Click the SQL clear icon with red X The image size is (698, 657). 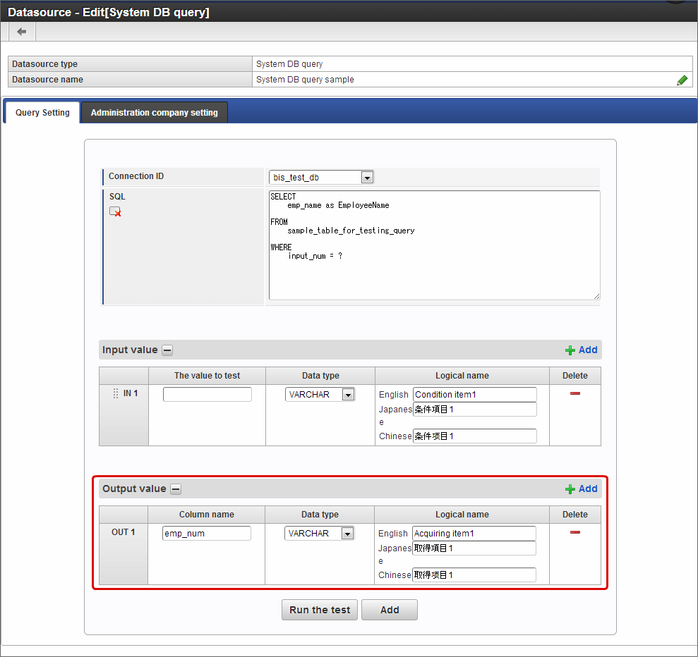115,212
